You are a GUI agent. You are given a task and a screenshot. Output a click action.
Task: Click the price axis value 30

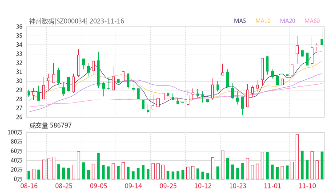click(x=19, y=81)
